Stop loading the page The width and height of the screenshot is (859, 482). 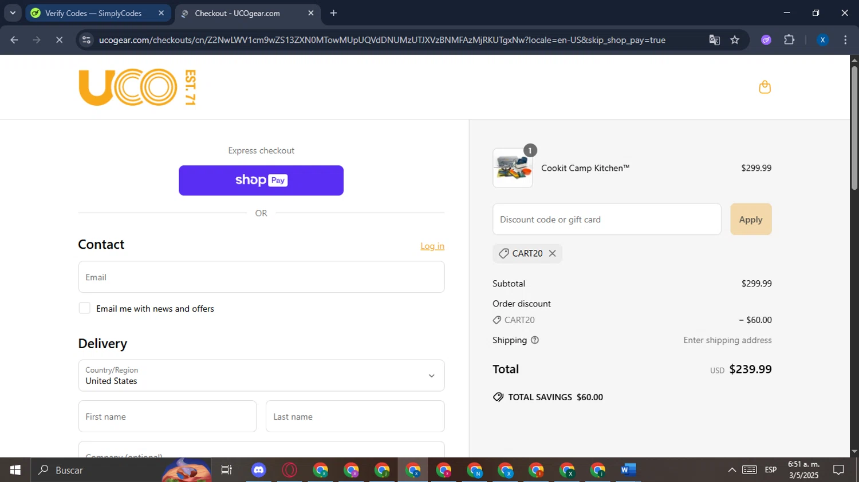tap(59, 40)
